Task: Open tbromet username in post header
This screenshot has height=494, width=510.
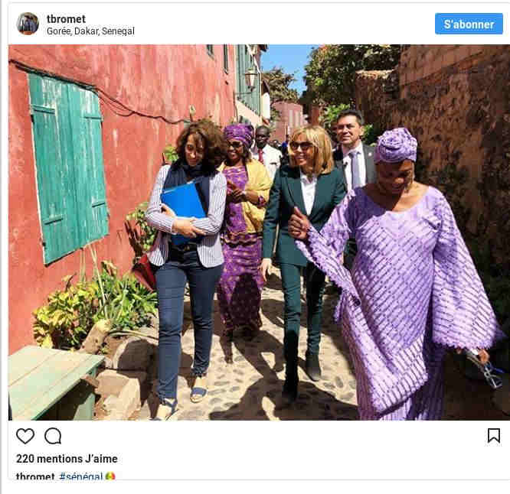Action: pyautogui.click(x=66, y=18)
